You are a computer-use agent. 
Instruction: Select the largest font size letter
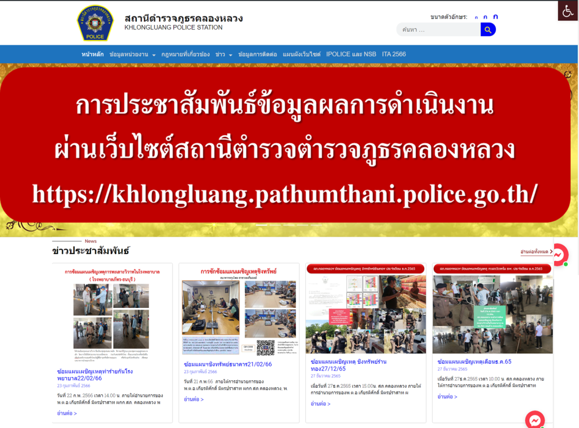(495, 16)
